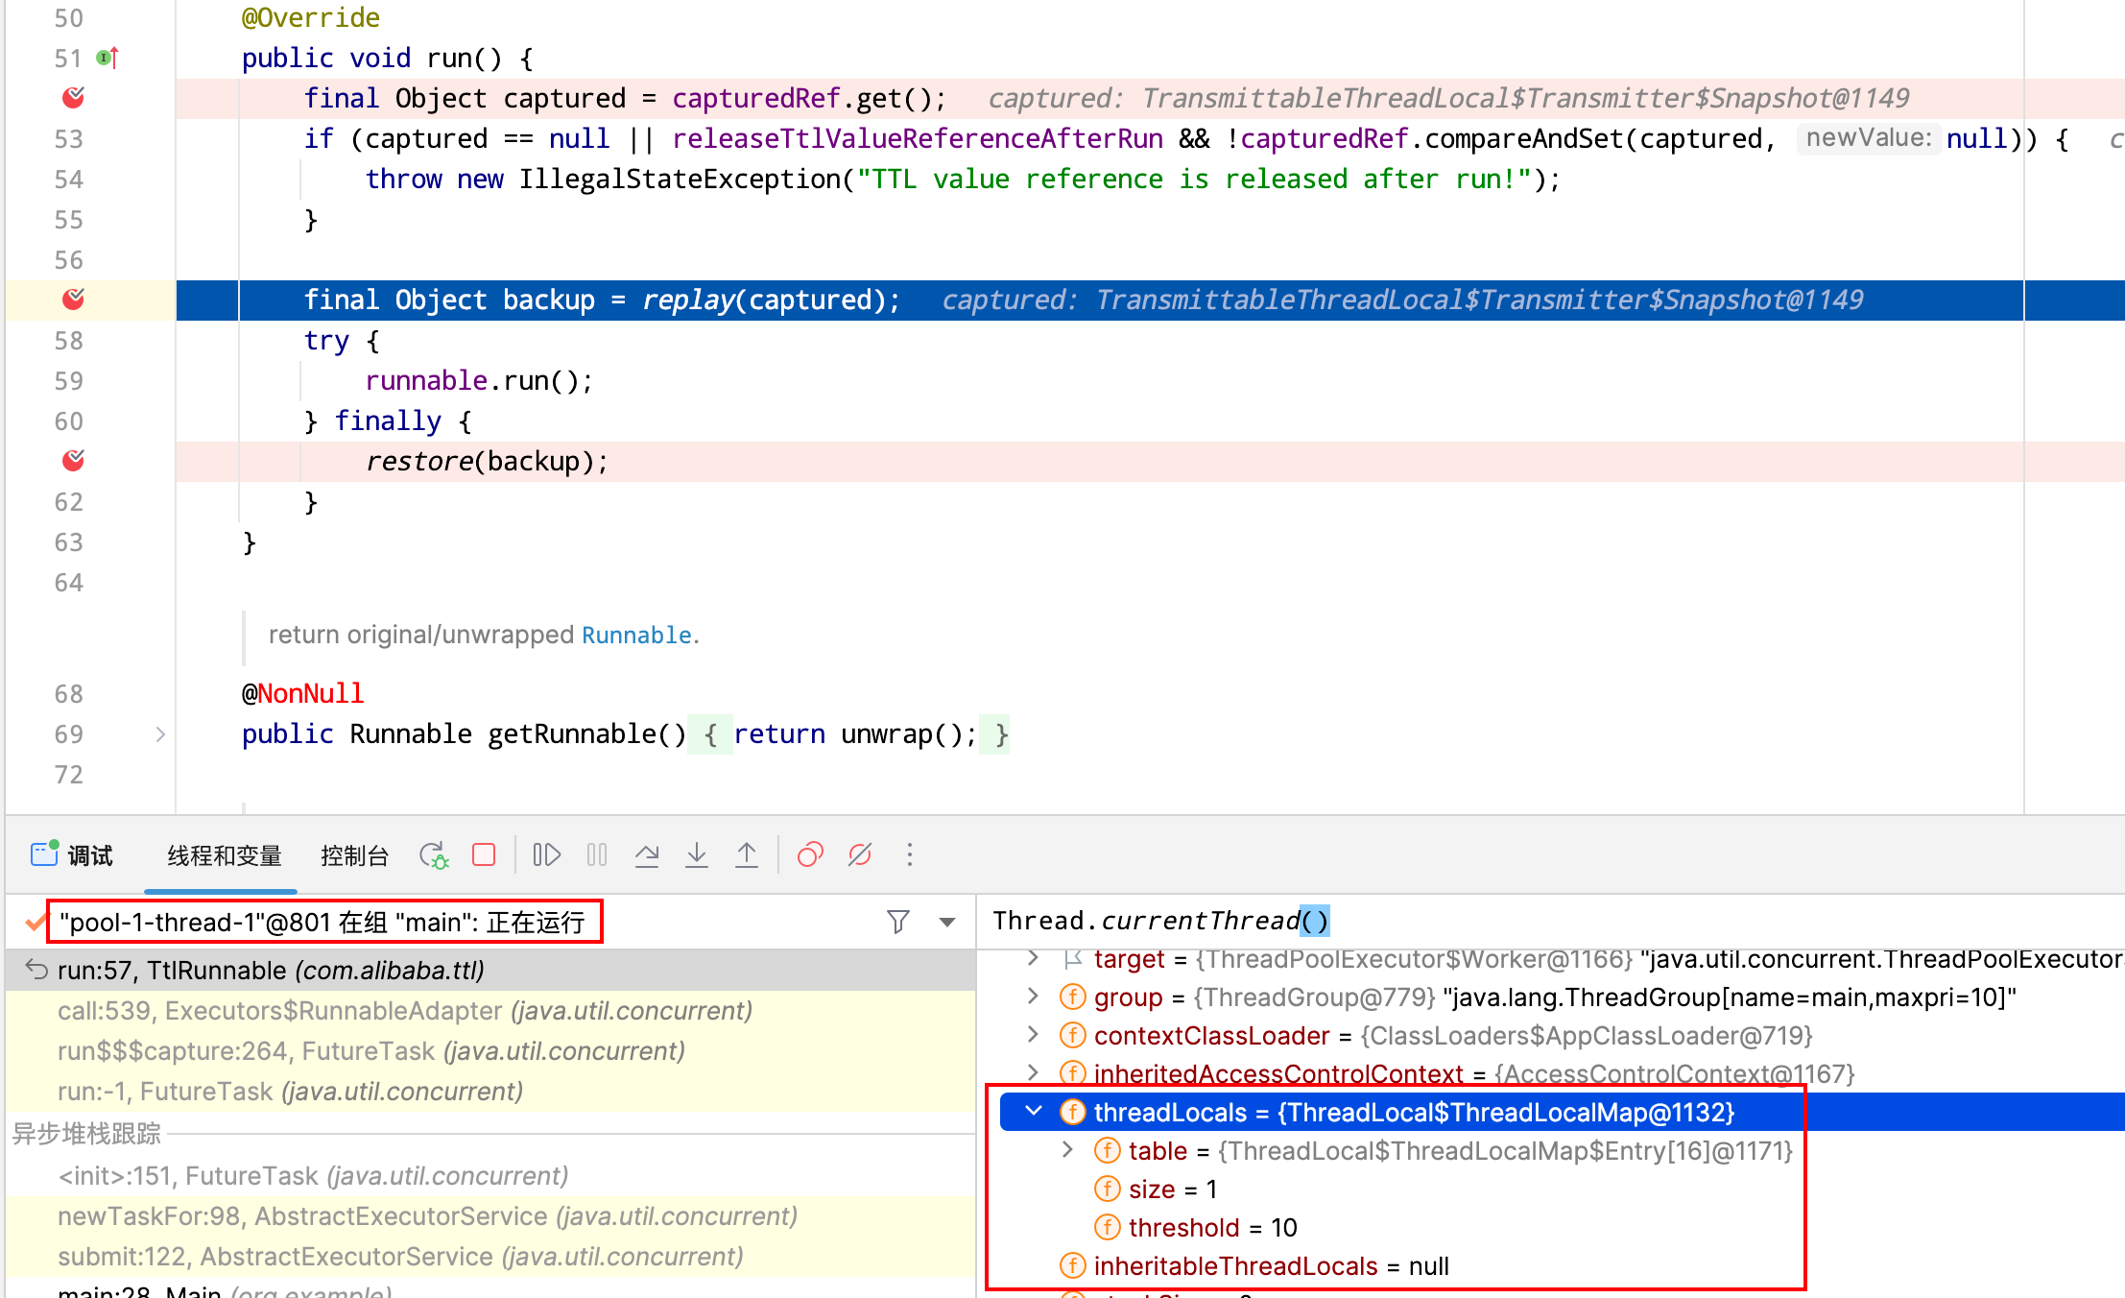
Task: Expand inheritedAccessControlContext node
Action: (1033, 1072)
